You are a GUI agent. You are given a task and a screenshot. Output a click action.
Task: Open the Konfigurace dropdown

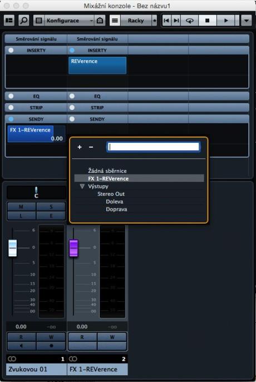click(70, 21)
